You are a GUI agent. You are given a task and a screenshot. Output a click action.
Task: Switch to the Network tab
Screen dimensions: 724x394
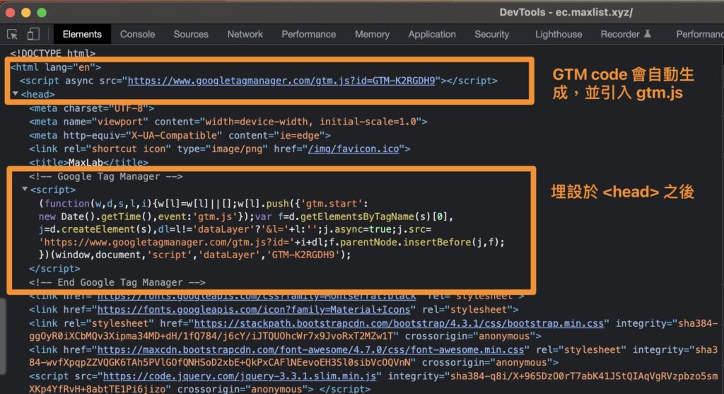tap(245, 34)
